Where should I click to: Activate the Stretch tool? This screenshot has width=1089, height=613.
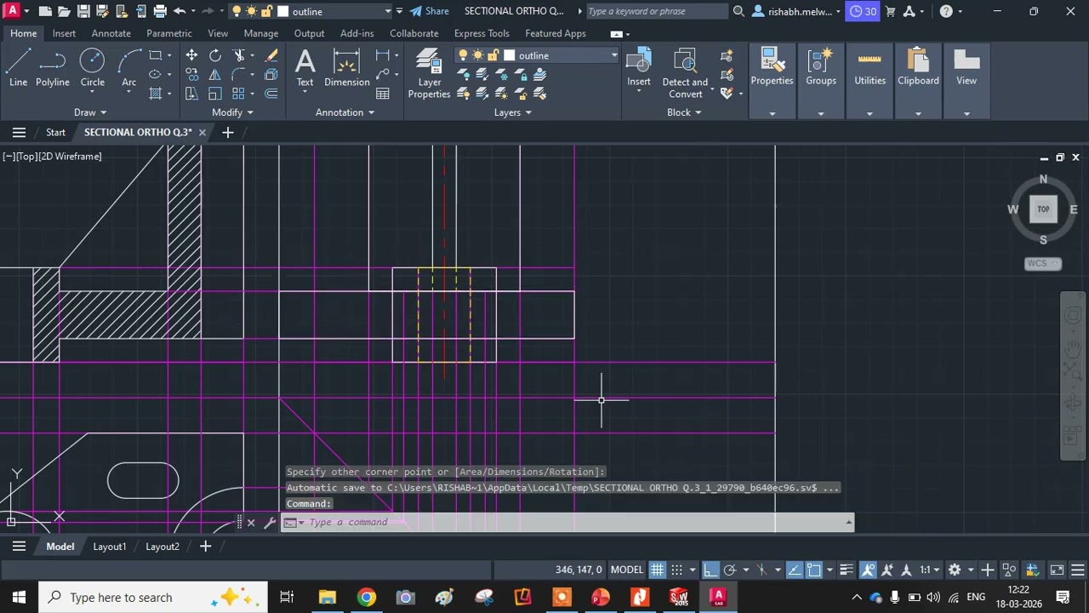click(191, 94)
